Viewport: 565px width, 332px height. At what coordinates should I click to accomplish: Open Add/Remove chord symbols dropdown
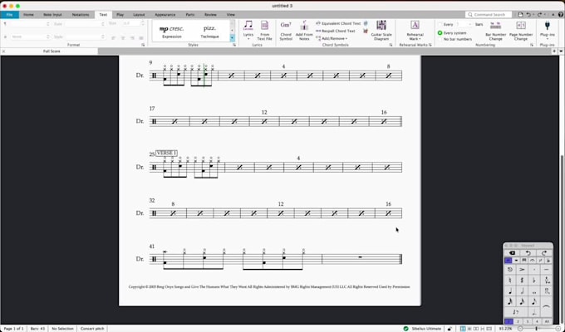[332, 38]
